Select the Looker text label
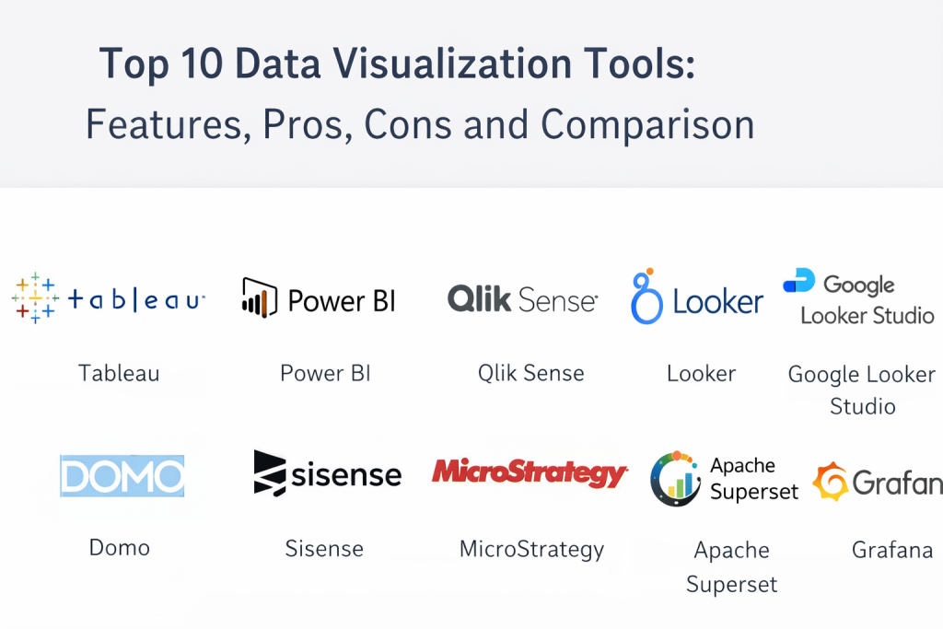This screenshot has height=629, width=943. coord(701,373)
